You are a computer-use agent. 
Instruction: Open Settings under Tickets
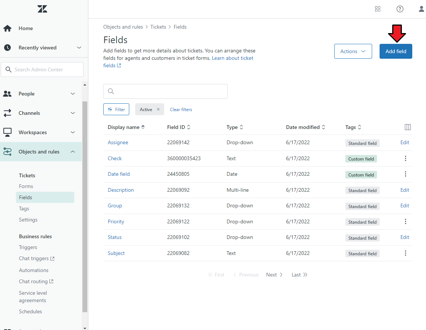(28, 220)
